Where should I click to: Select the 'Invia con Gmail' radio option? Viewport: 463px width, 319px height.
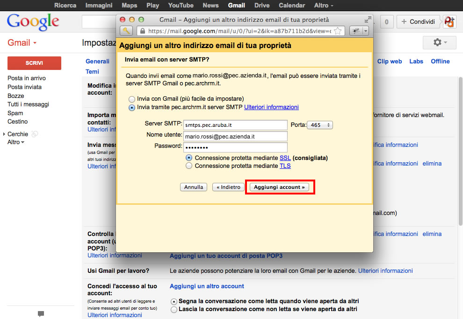pyautogui.click(x=132, y=99)
